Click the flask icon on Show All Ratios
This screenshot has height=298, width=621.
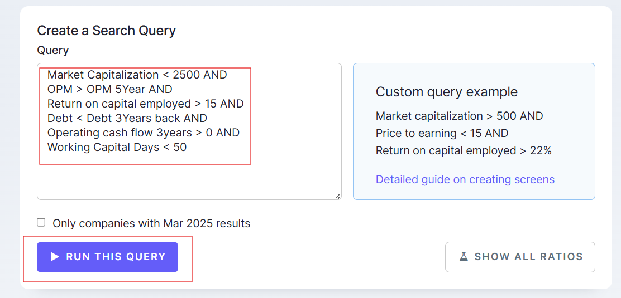464,257
